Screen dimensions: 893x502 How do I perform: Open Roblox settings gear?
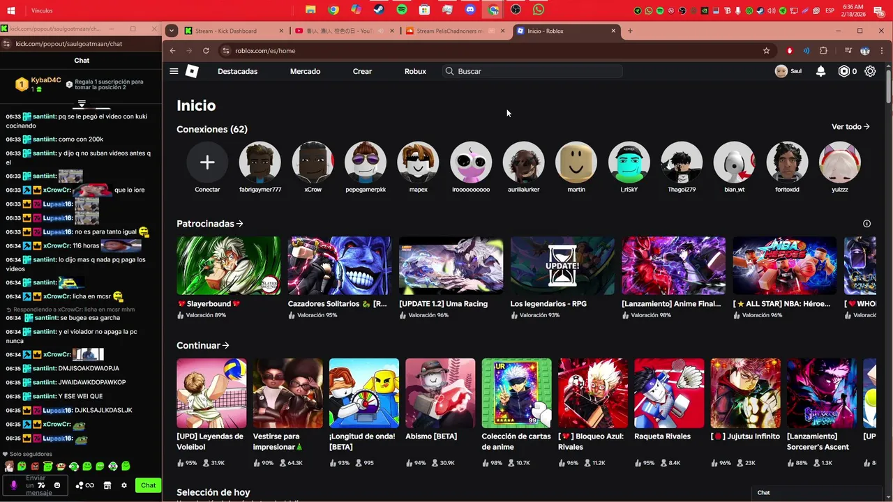(x=870, y=71)
